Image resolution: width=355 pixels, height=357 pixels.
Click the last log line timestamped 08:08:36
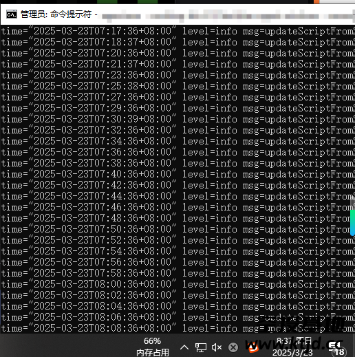coord(177,328)
